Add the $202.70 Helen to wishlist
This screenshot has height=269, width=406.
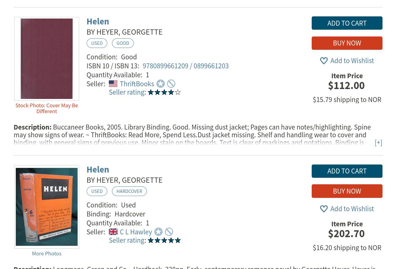pyautogui.click(x=347, y=209)
